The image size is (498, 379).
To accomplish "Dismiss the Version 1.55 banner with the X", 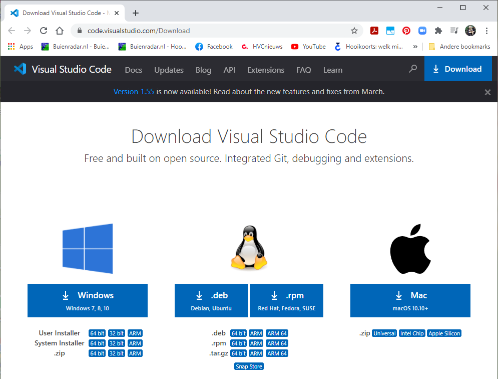I will [487, 92].
